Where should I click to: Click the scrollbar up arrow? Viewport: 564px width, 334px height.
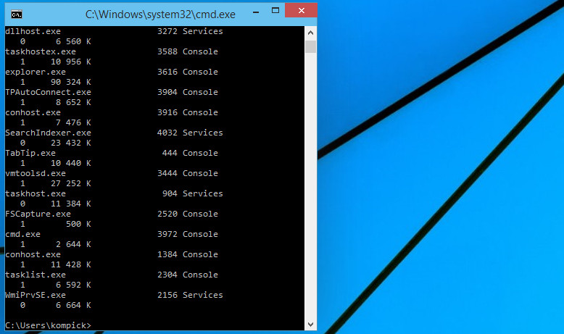[311, 33]
